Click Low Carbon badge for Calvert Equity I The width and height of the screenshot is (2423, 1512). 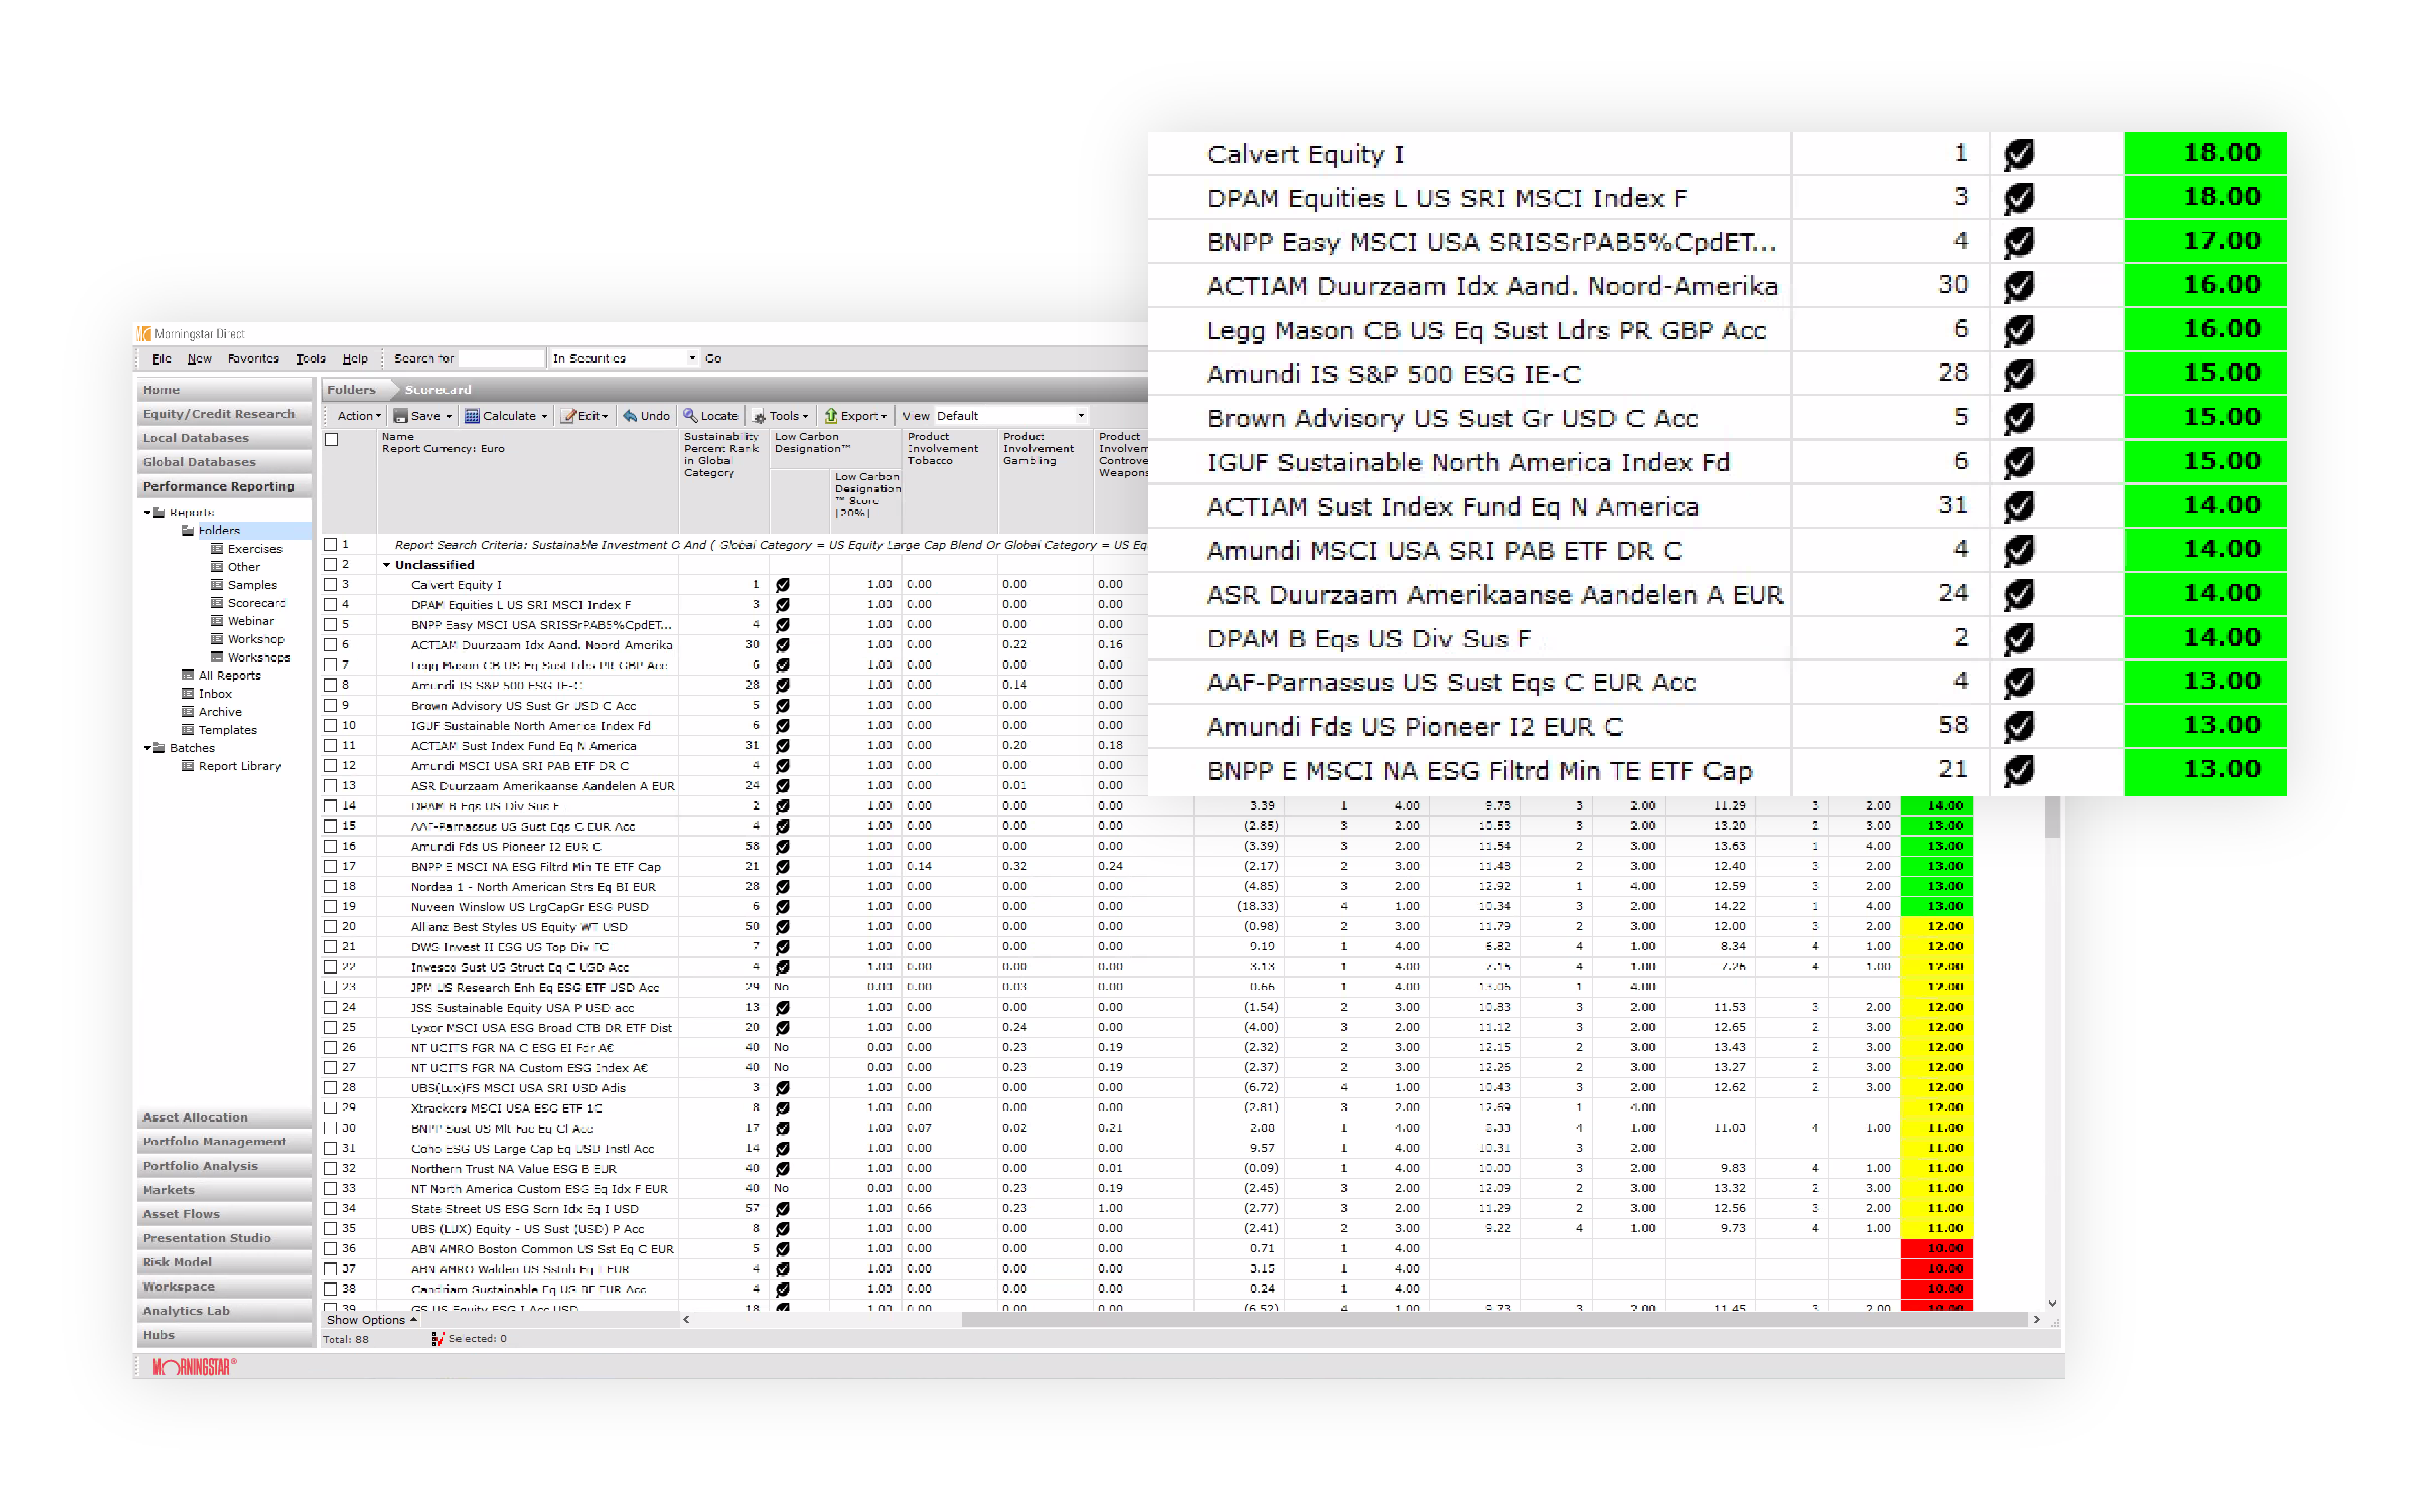point(783,585)
